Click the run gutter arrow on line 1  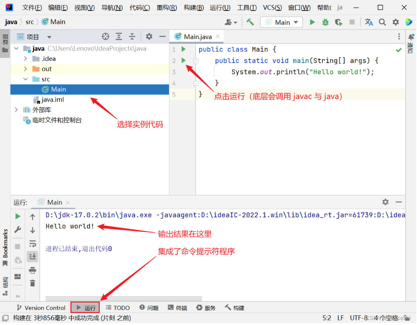click(184, 49)
